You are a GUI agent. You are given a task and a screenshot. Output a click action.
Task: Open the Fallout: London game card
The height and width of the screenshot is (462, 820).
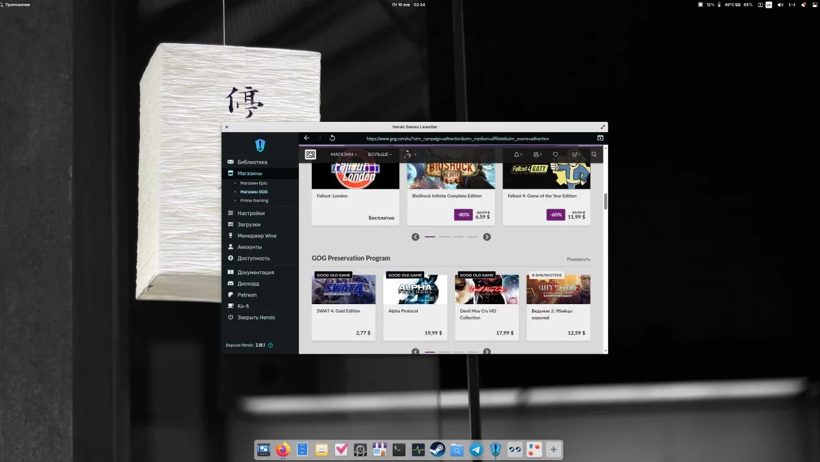tap(355, 194)
